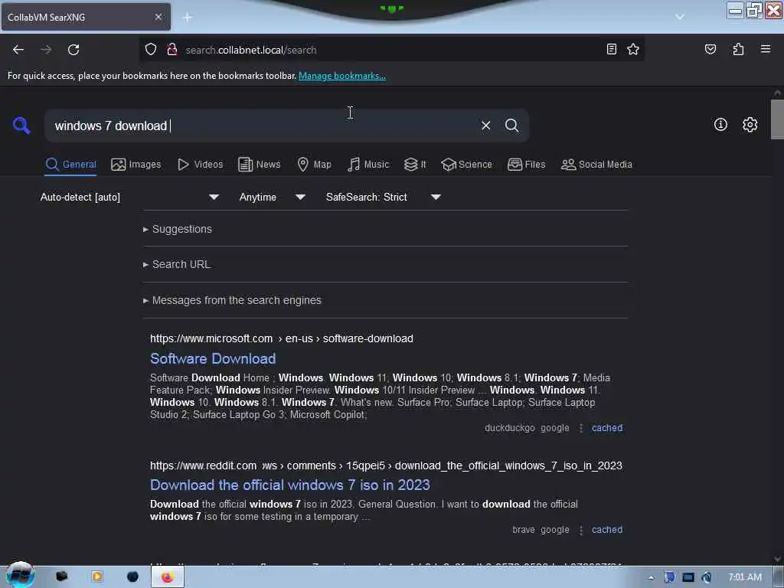Switch to the IT category tab
Image resolution: width=784 pixels, height=588 pixels.
[x=415, y=165]
